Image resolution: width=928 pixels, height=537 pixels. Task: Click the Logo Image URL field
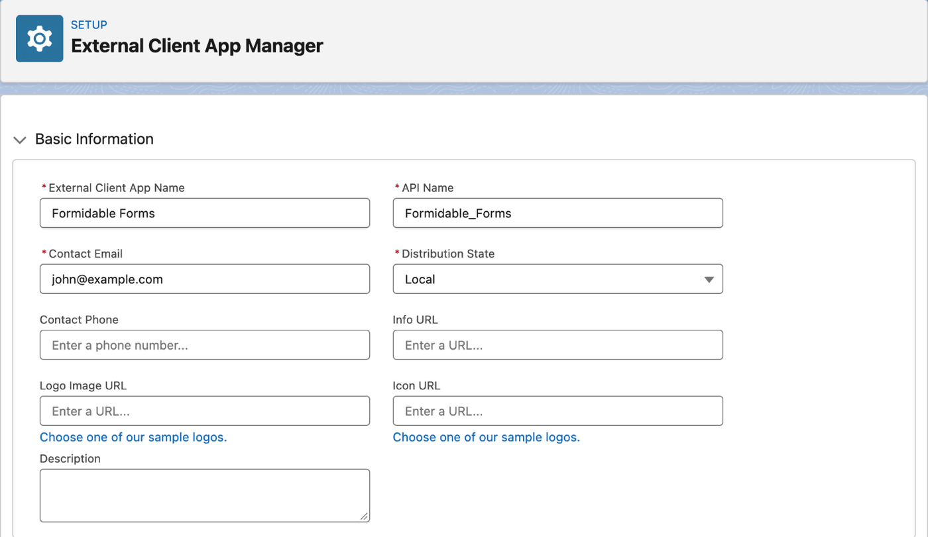205,411
